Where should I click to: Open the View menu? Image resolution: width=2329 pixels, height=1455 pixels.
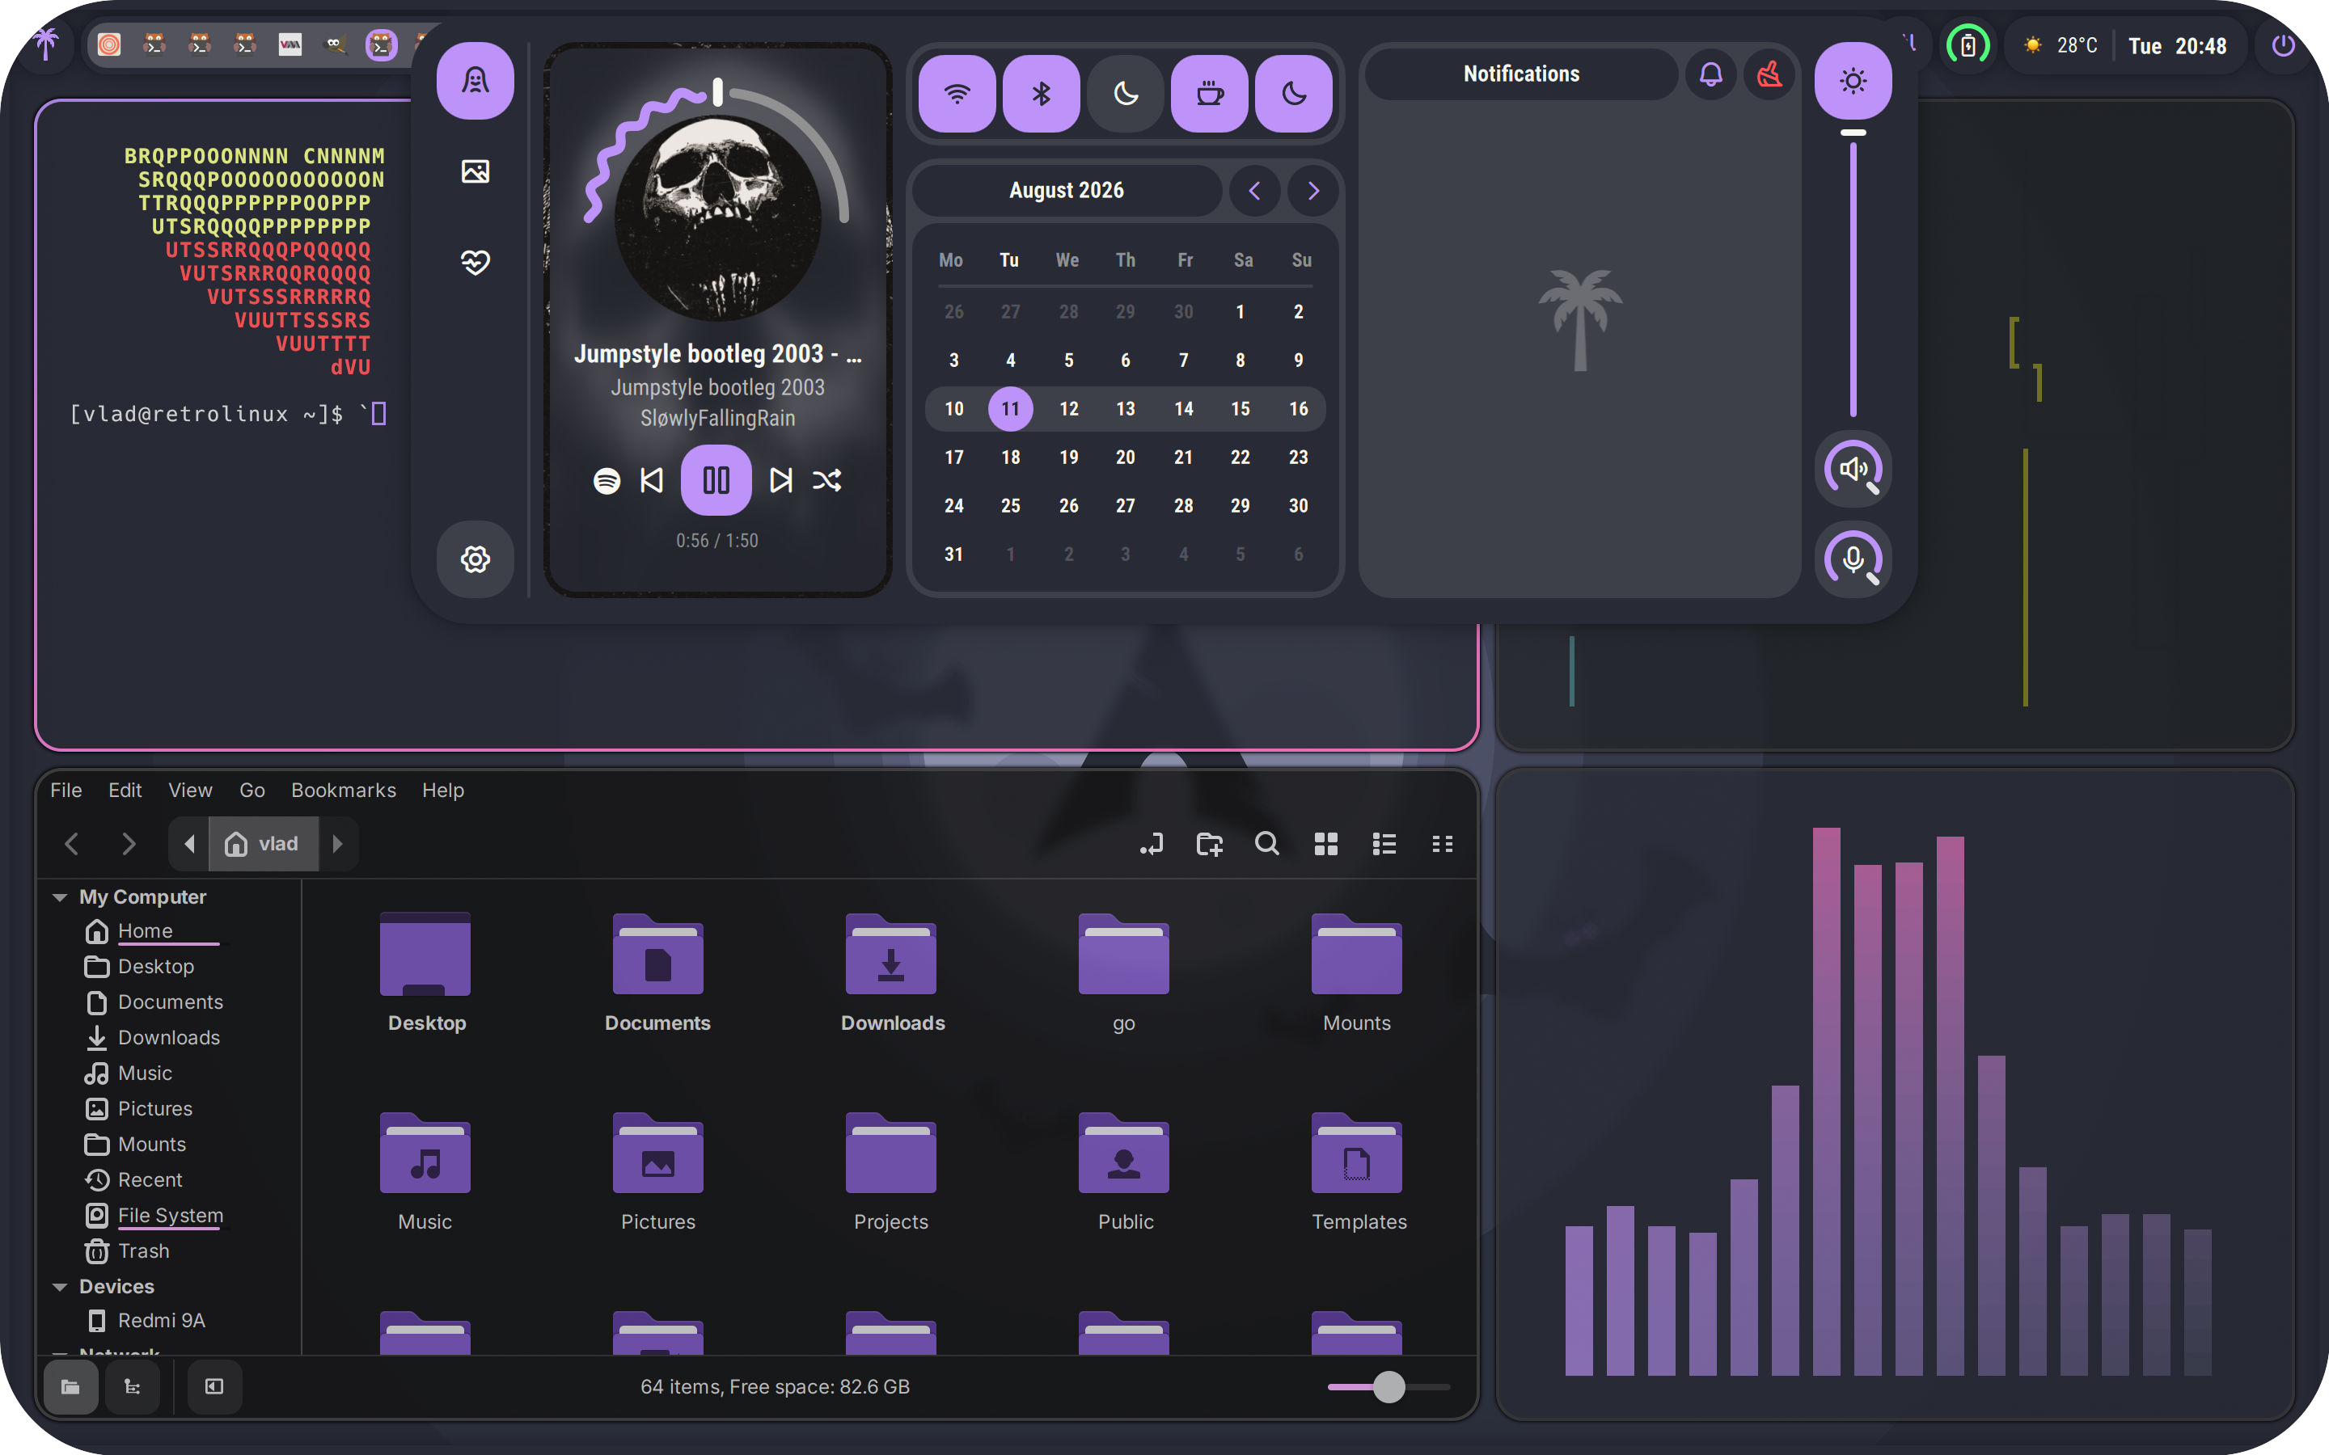[191, 790]
